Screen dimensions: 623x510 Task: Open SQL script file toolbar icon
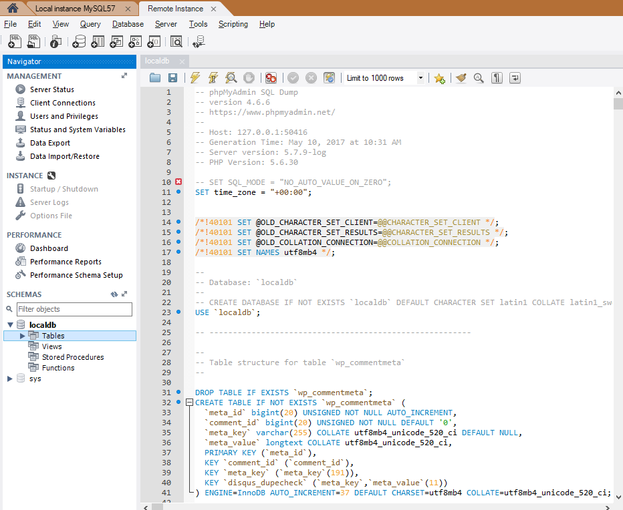pos(34,41)
